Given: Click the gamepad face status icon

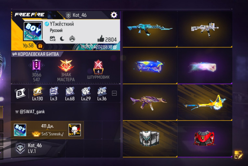Looking at the screenshot, I should pos(72,39).
